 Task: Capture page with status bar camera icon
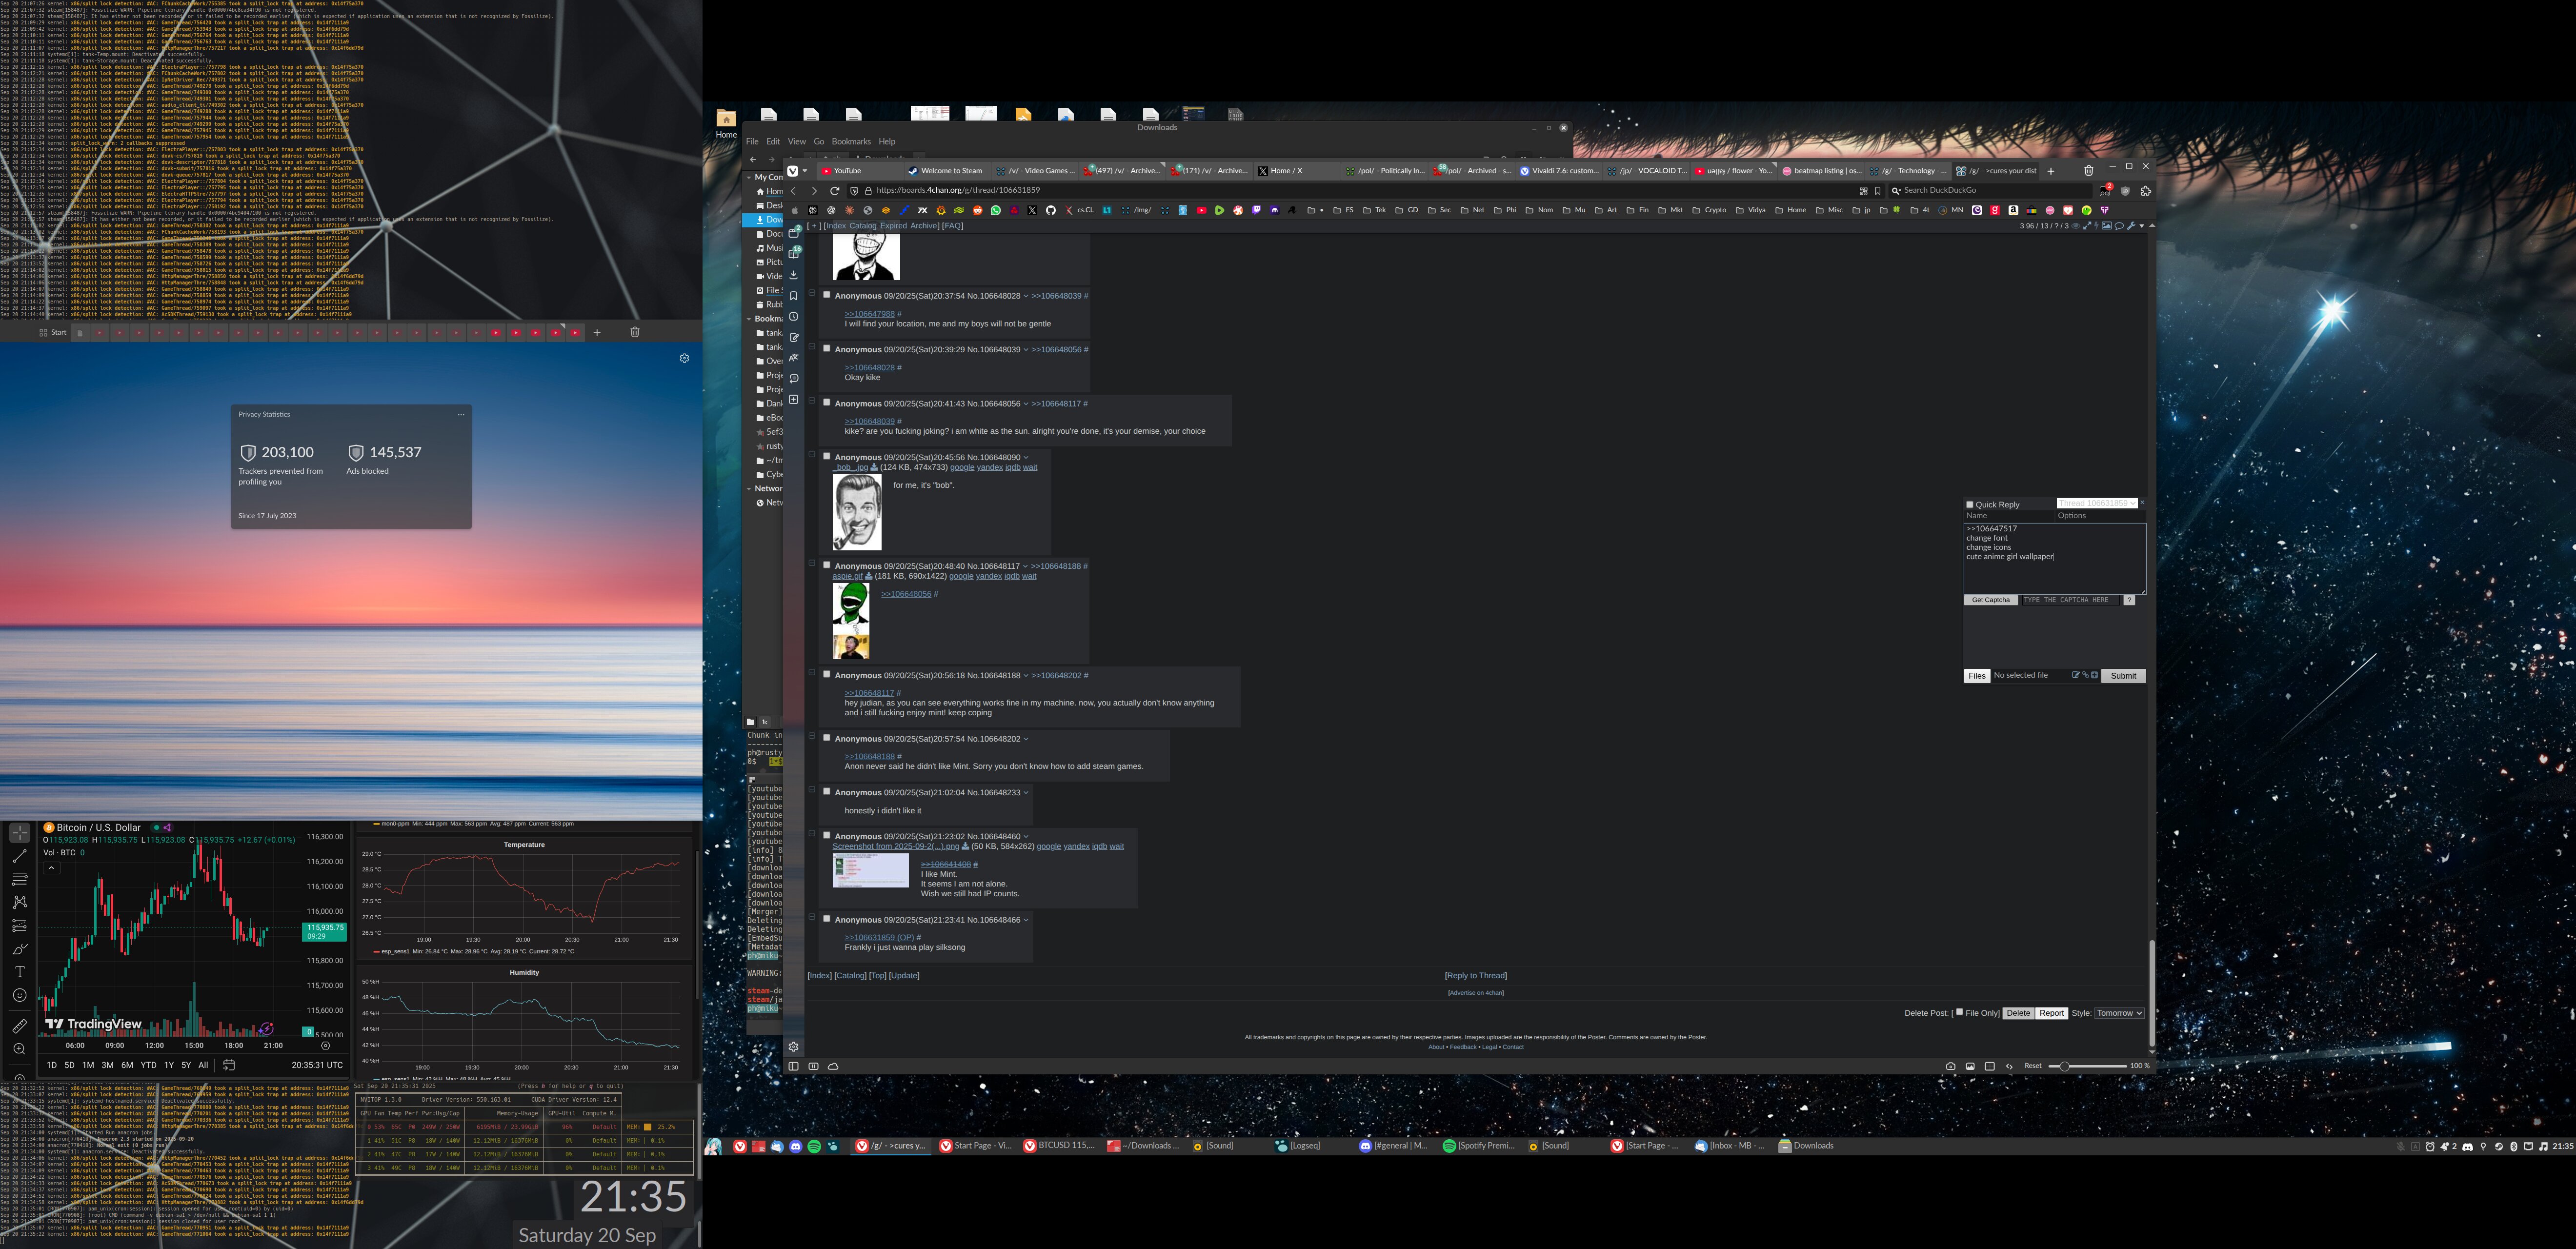(1951, 1066)
